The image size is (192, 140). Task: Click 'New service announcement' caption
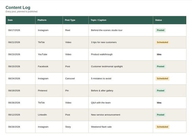pos(105,115)
